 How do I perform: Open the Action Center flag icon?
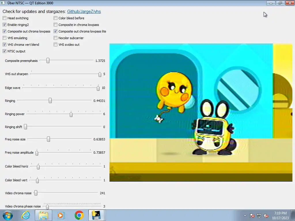pos(252,216)
